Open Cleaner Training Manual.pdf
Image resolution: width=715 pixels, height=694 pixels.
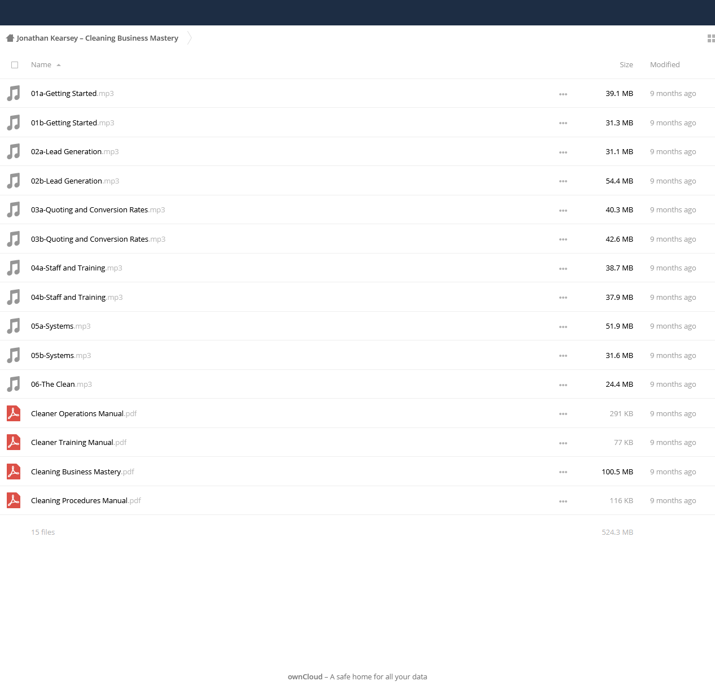pyautogui.click(x=79, y=443)
